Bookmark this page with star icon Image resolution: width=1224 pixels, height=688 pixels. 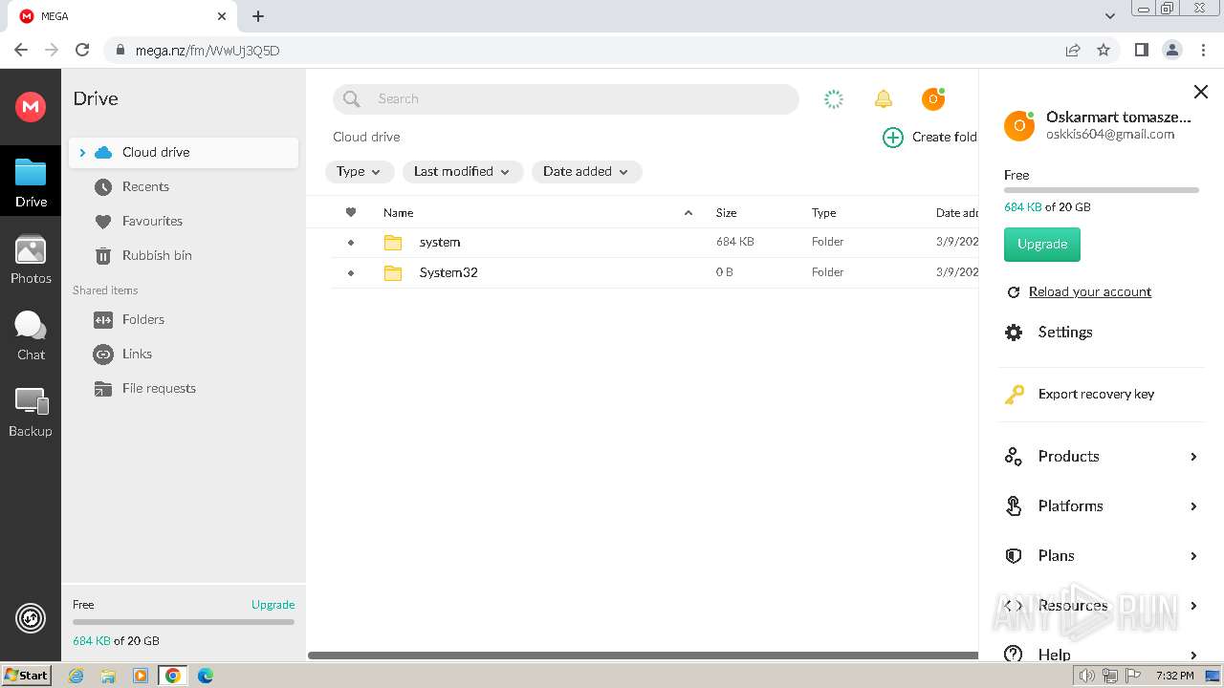coord(1104,50)
